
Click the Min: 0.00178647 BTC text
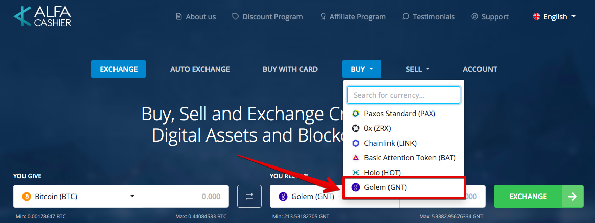coord(41,217)
